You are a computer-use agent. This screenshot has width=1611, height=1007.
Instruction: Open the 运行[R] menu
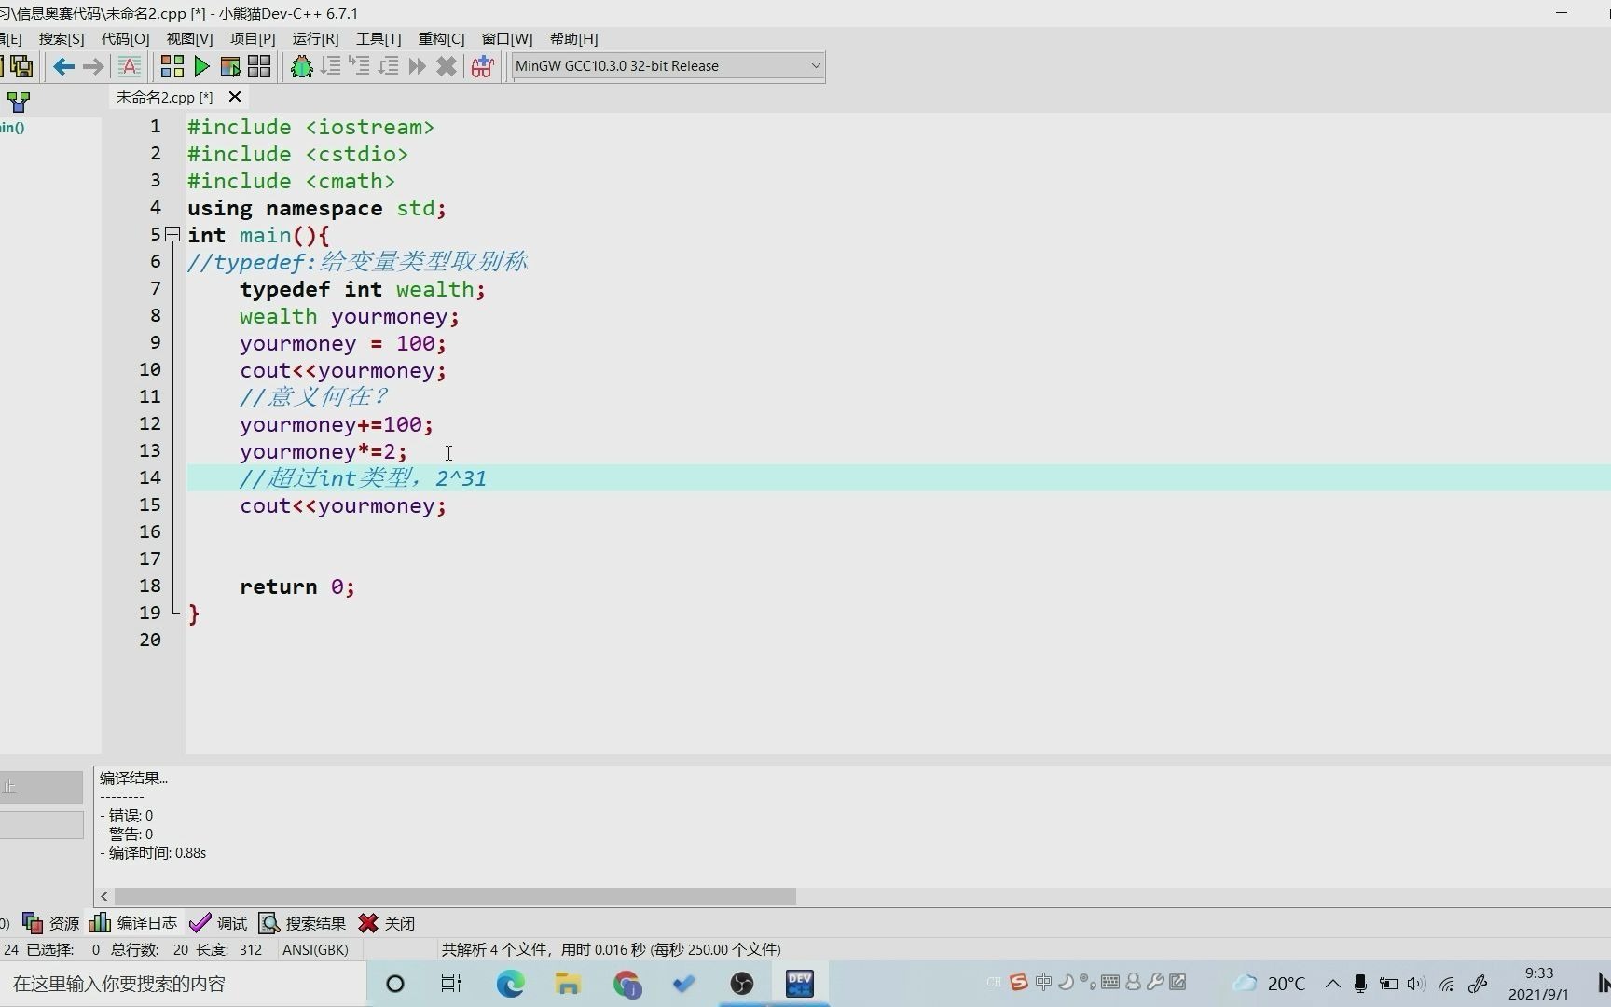pos(315,38)
